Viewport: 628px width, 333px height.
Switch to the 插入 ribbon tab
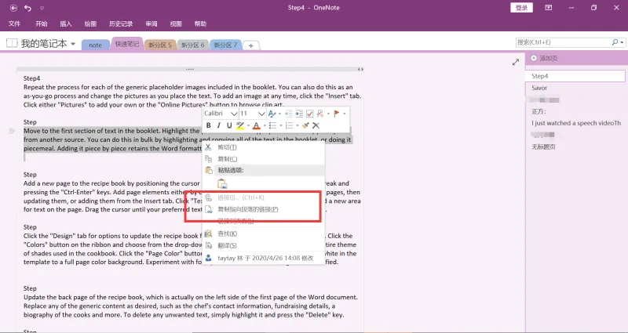click(66, 24)
